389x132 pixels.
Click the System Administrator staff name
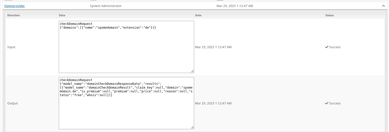tap(106, 6)
